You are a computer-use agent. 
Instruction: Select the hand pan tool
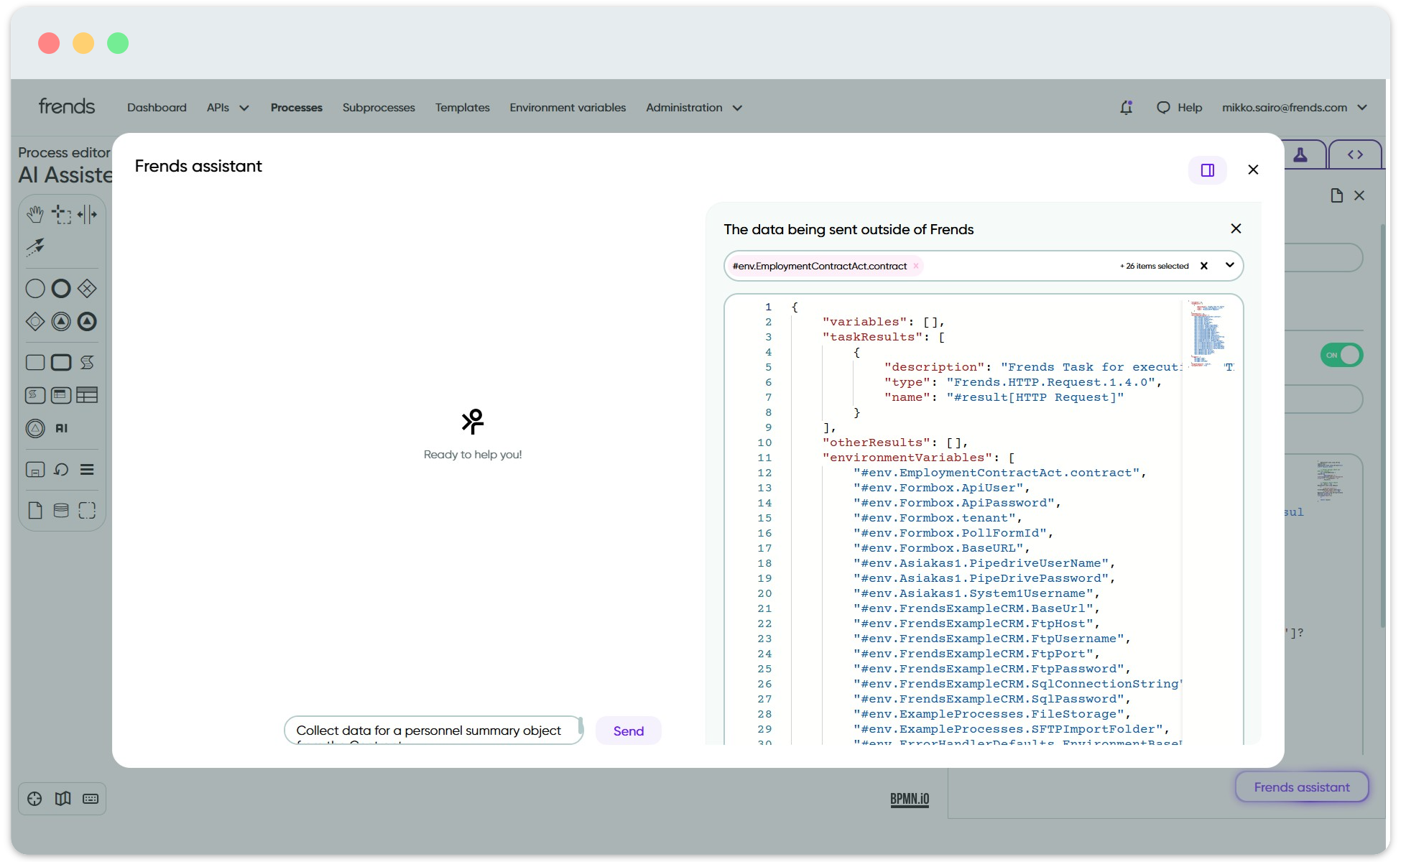coord(34,214)
